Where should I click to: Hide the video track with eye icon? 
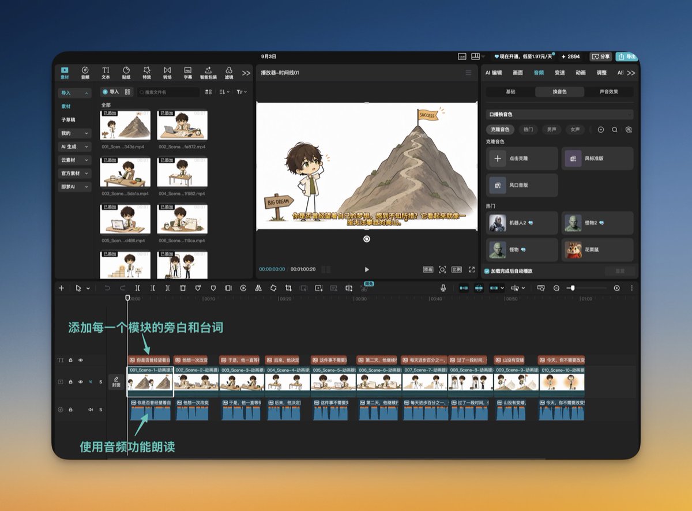(81, 382)
